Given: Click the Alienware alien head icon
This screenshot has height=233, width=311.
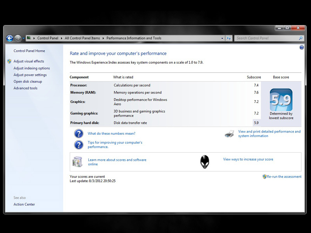Looking at the screenshot, I should pyautogui.click(x=204, y=162).
